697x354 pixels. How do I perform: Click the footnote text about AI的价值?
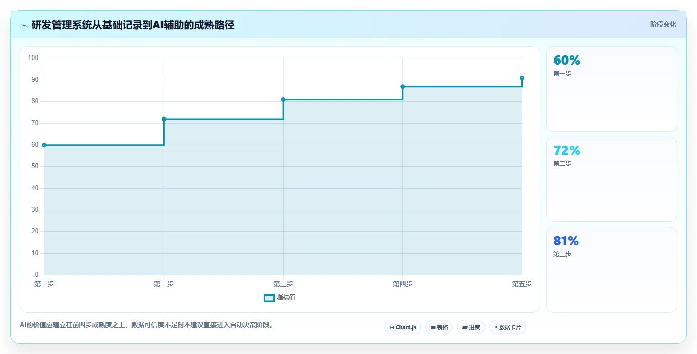tap(148, 325)
